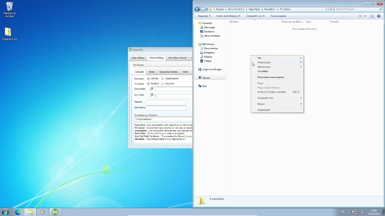Screen dimensions: 385x216
Task: Open the volume speaker tray icon
Action: click(x=362, y=212)
